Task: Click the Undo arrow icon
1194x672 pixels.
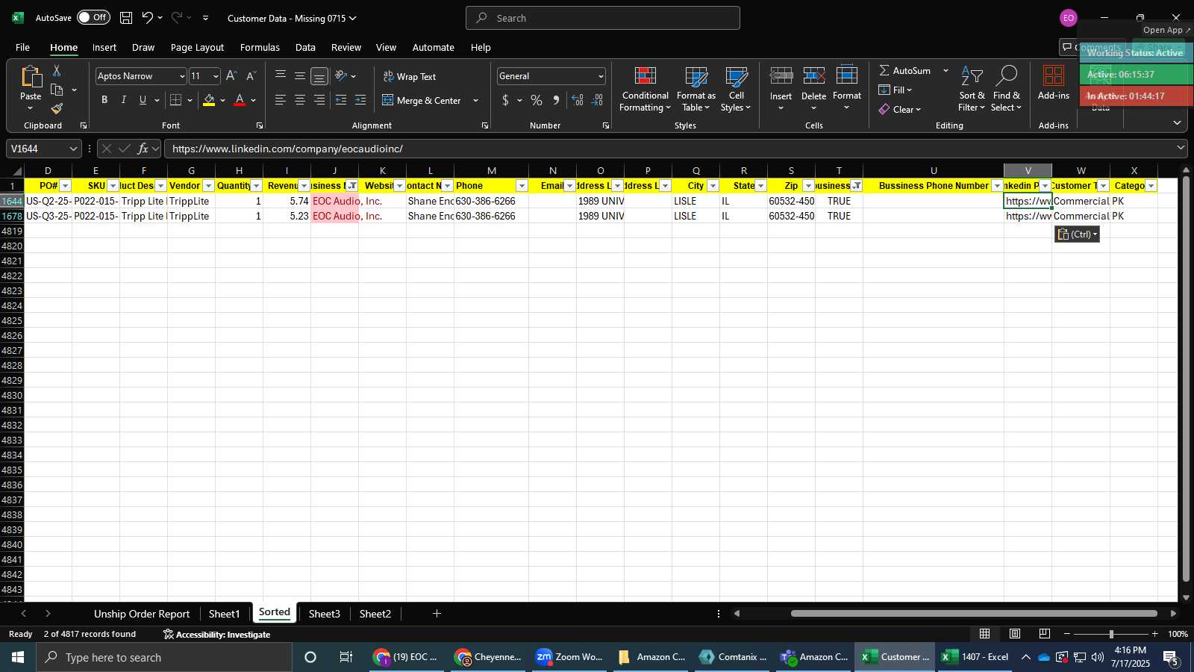Action: (x=147, y=18)
